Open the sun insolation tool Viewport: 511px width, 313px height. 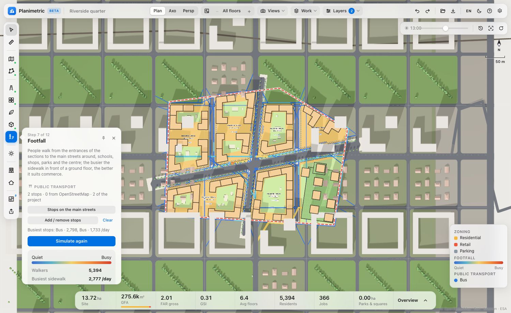click(11, 153)
